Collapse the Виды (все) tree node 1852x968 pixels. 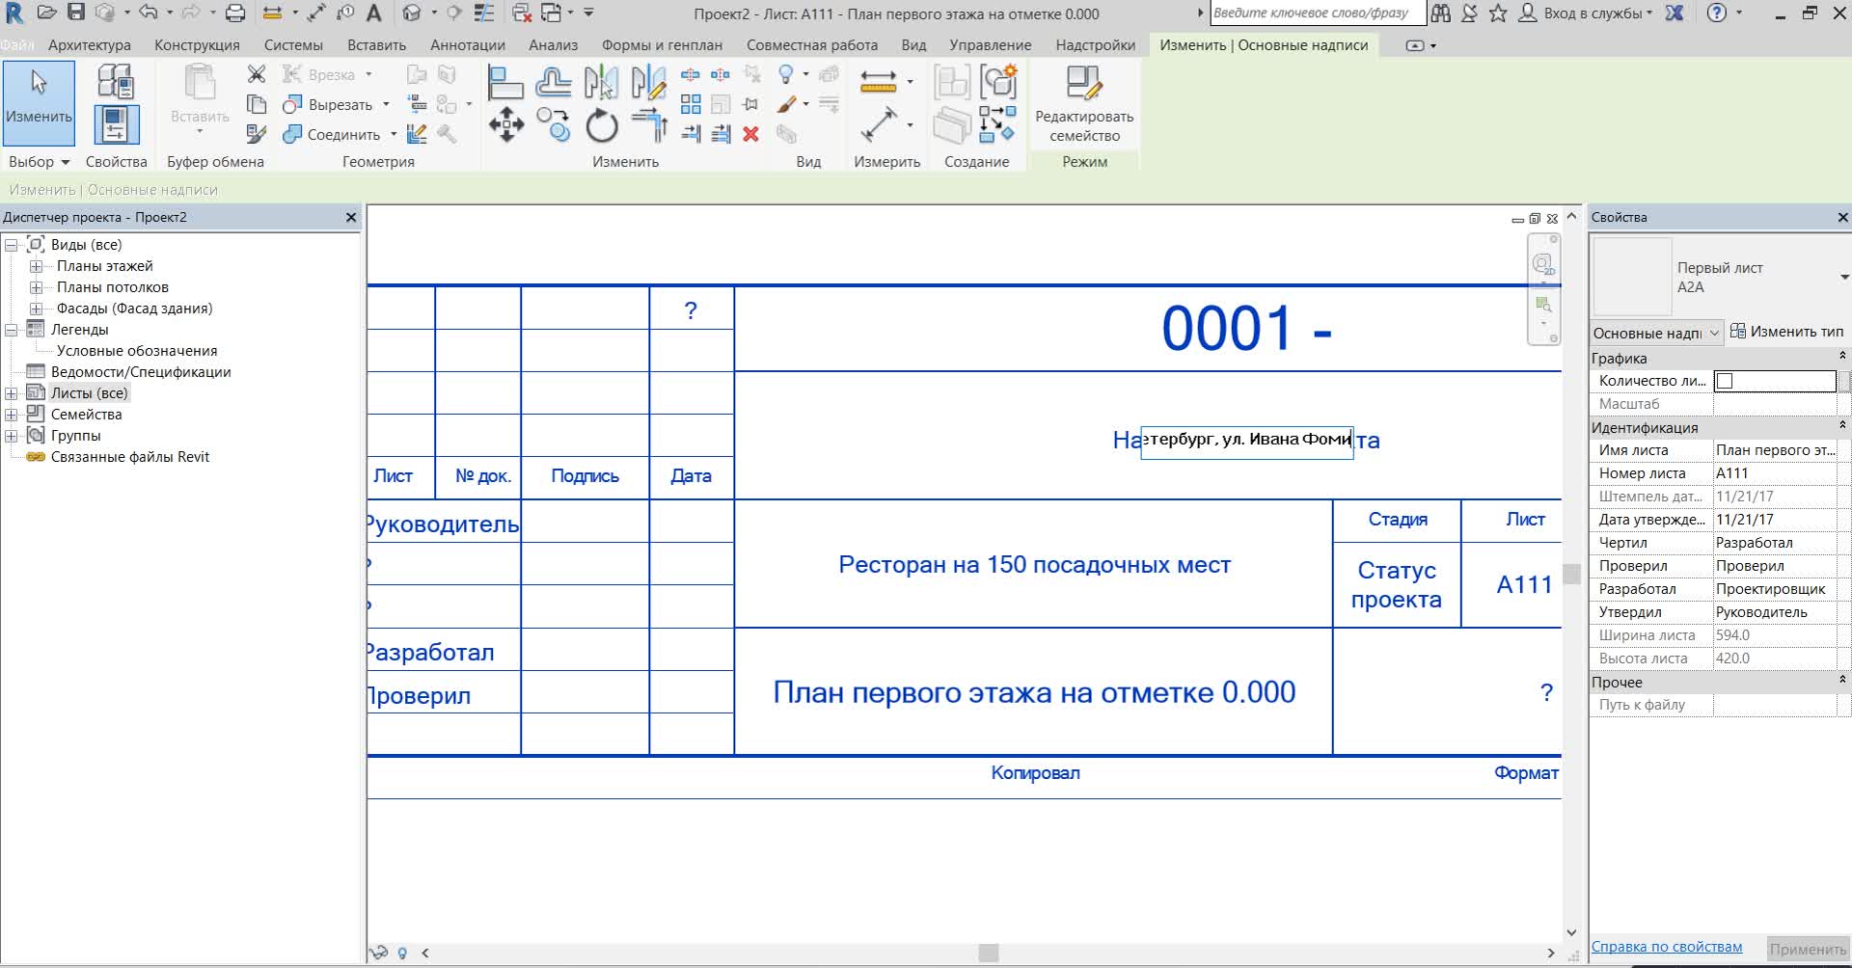[x=12, y=245]
